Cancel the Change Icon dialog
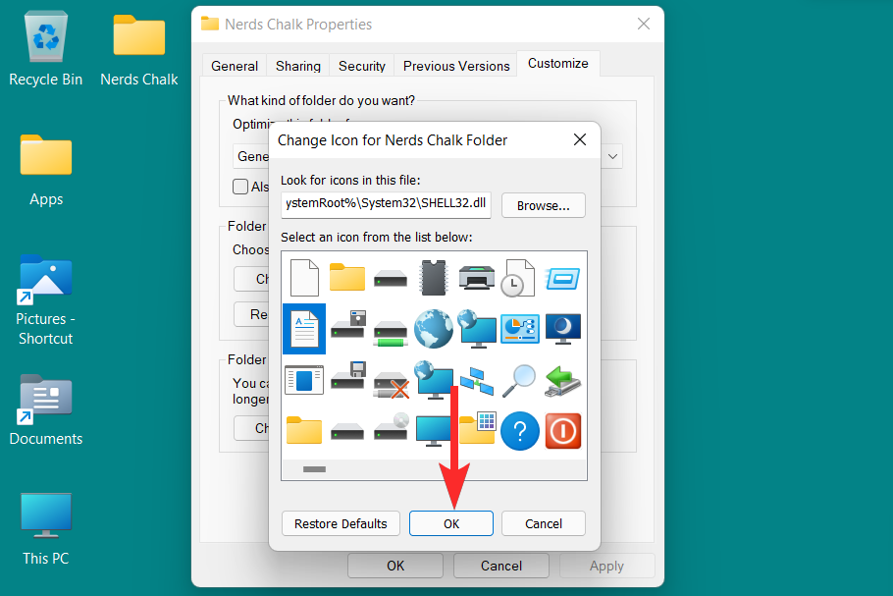Image resolution: width=893 pixels, height=596 pixels. pyautogui.click(x=544, y=523)
